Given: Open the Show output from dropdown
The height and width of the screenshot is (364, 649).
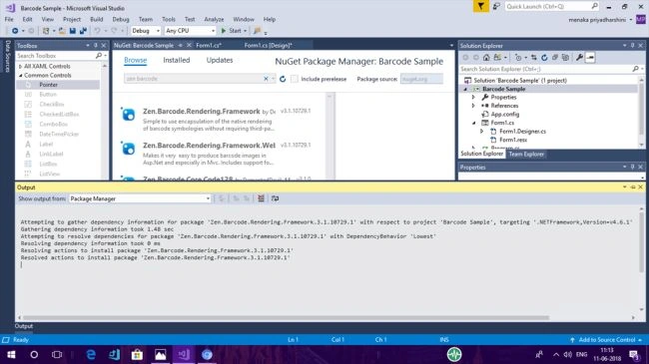Looking at the screenshot, I should [x=140, y=198].
